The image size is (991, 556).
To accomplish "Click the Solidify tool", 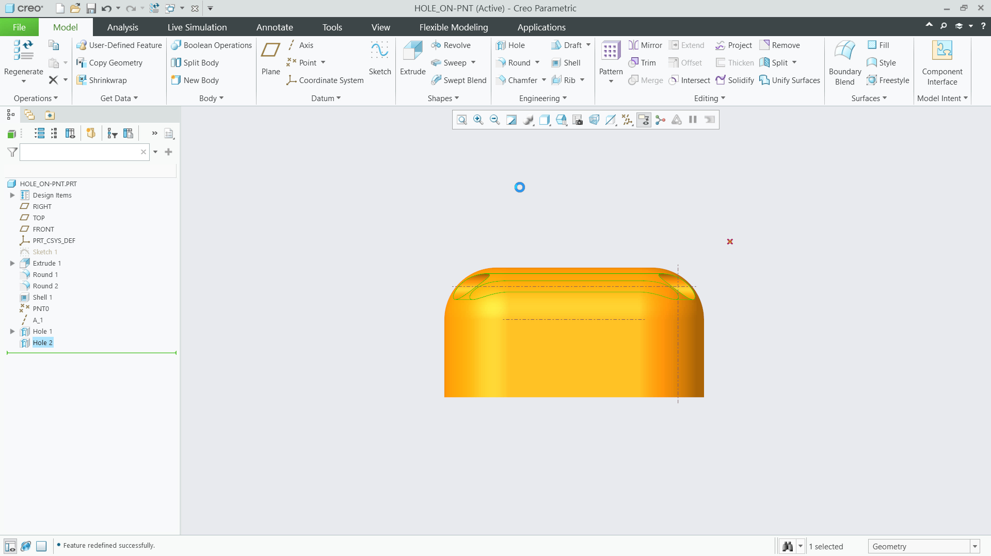I will click(x=735, y=80).
